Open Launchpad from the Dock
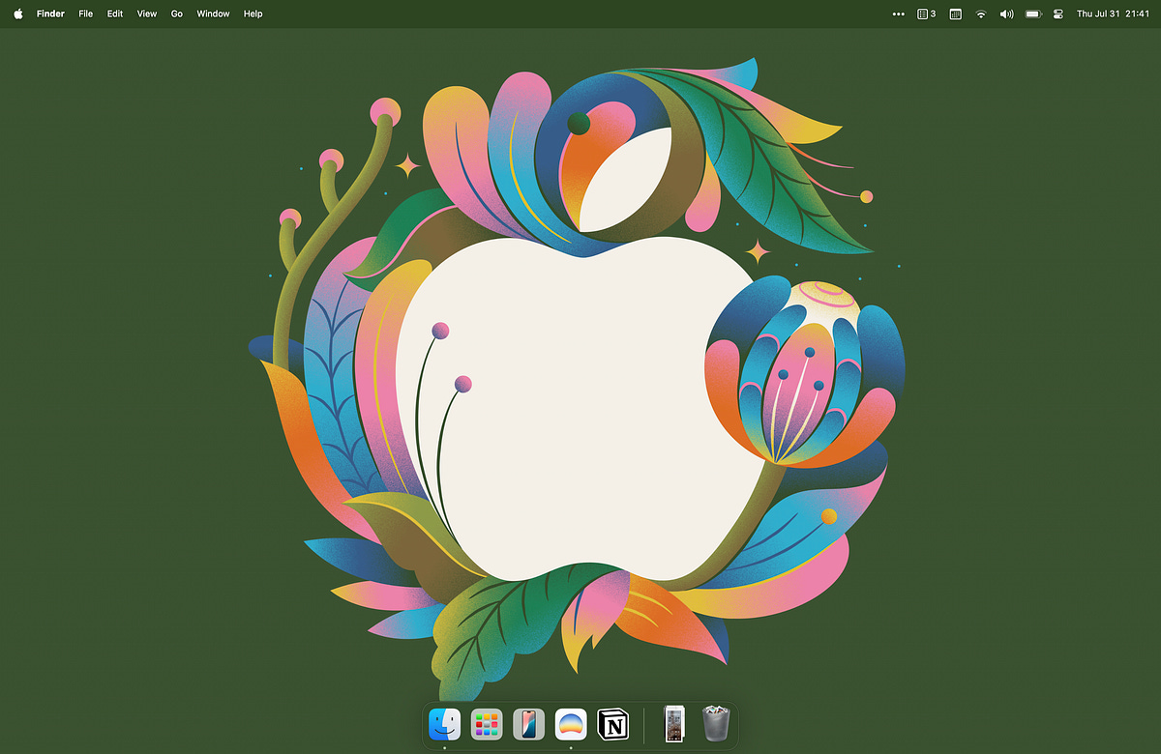The image size is (1161, 754). (486, 723)
